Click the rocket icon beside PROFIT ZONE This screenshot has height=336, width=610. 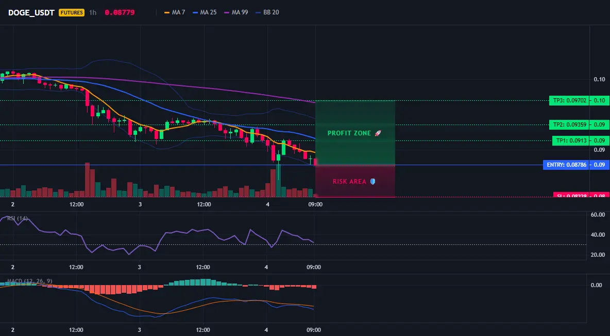point(378,133)
